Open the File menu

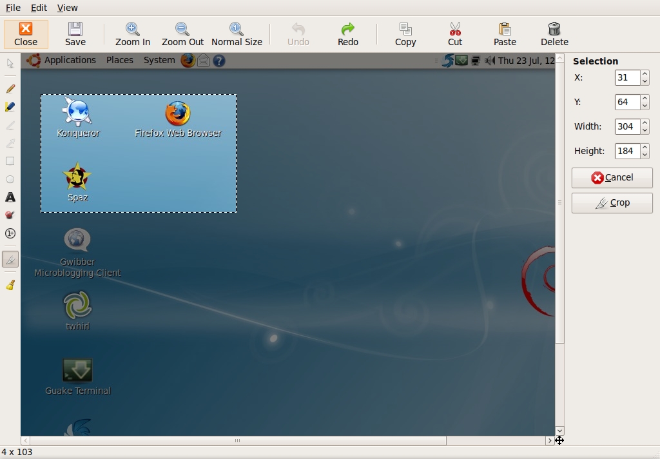13,8
